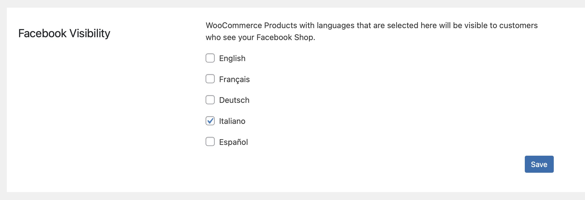585x200 pixels.
Task: Save the Facebook visibility settings
Action: 539,164
